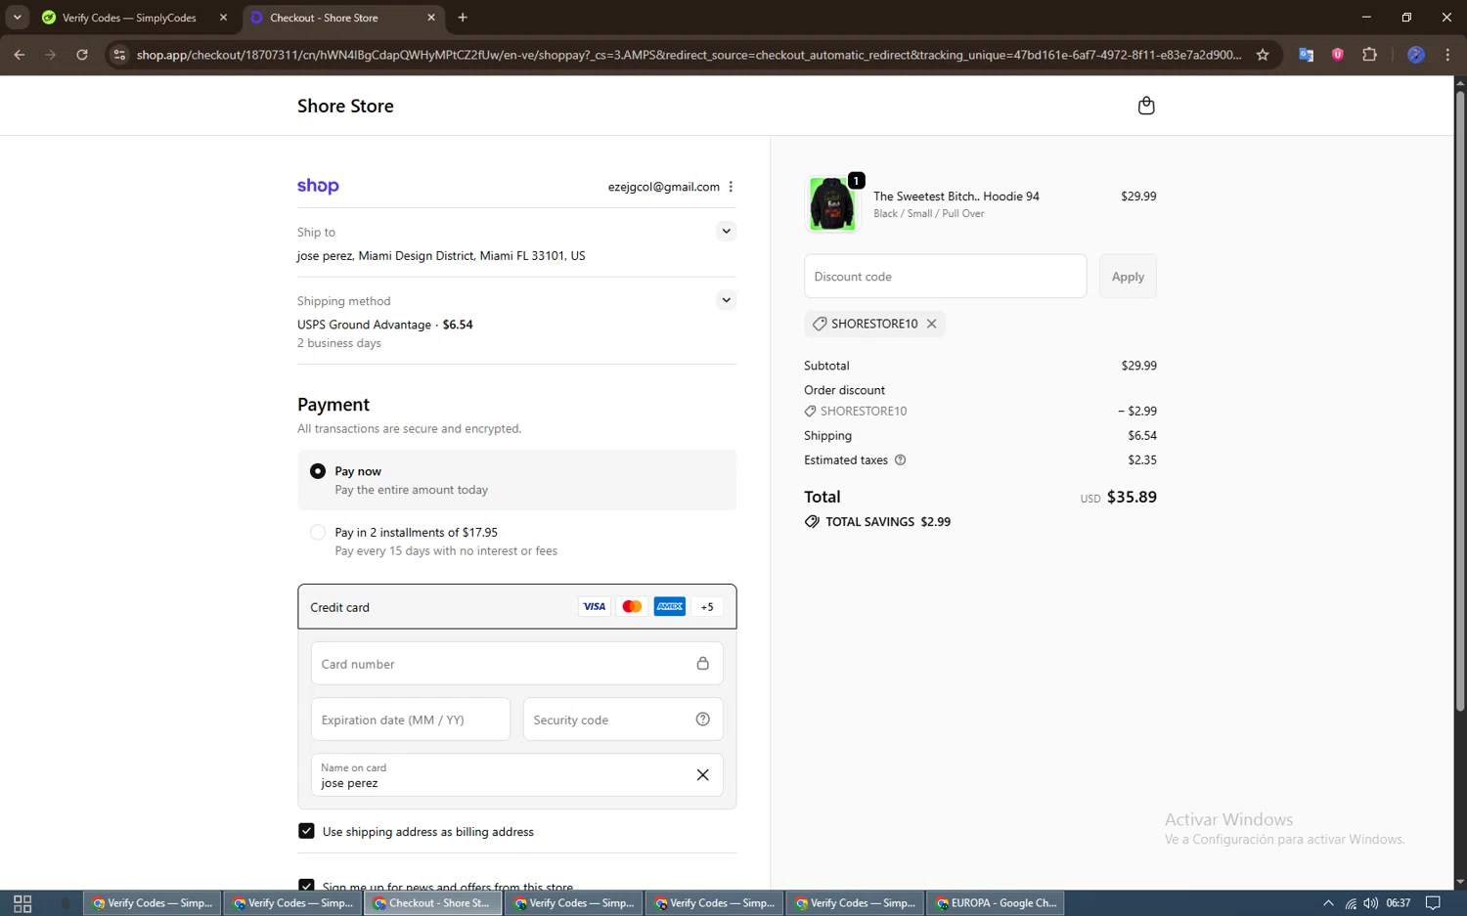Click the product name The Sweetest Bitch.. Hoodie 94

pyautogui.click(x=956, y=196)
